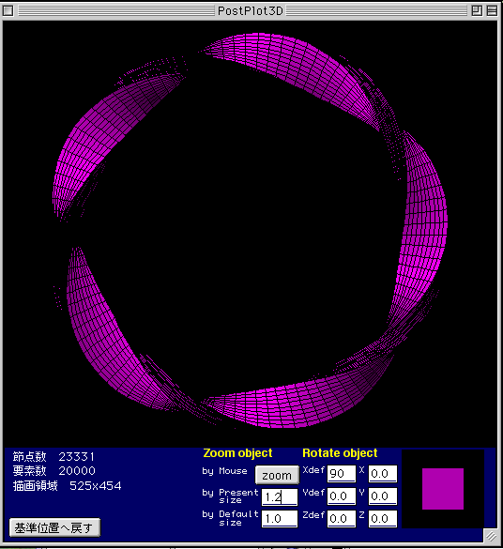Click the Ydef rotation input field

click(x=342, y=496)
